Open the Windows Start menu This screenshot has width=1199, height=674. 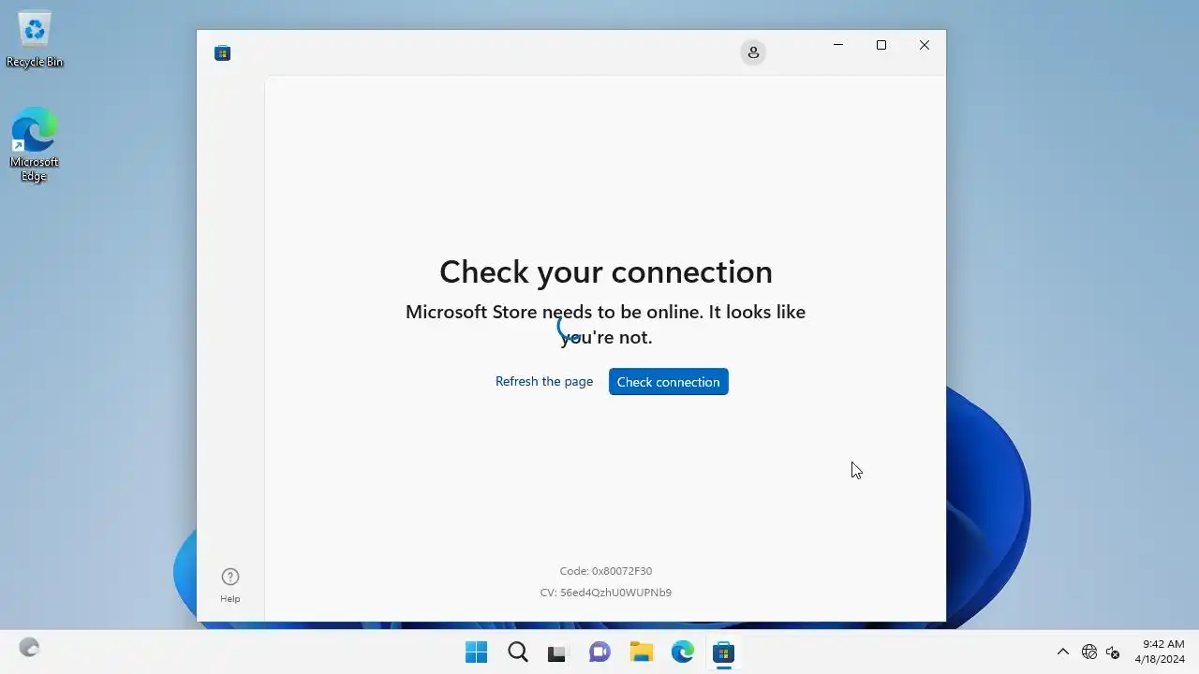click(476, 652)
